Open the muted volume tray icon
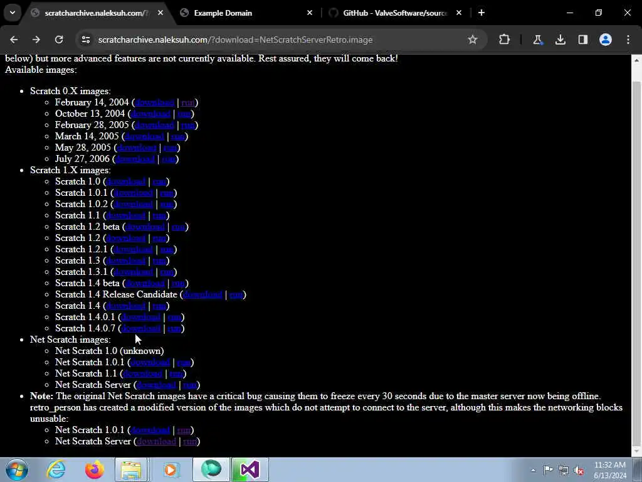Screen dimensions: 642x482 [579, 470]
